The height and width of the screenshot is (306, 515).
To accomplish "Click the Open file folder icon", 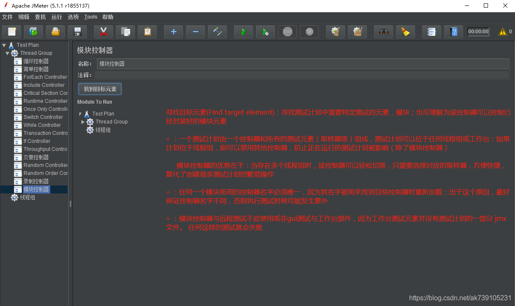I will tap(55, 32).
